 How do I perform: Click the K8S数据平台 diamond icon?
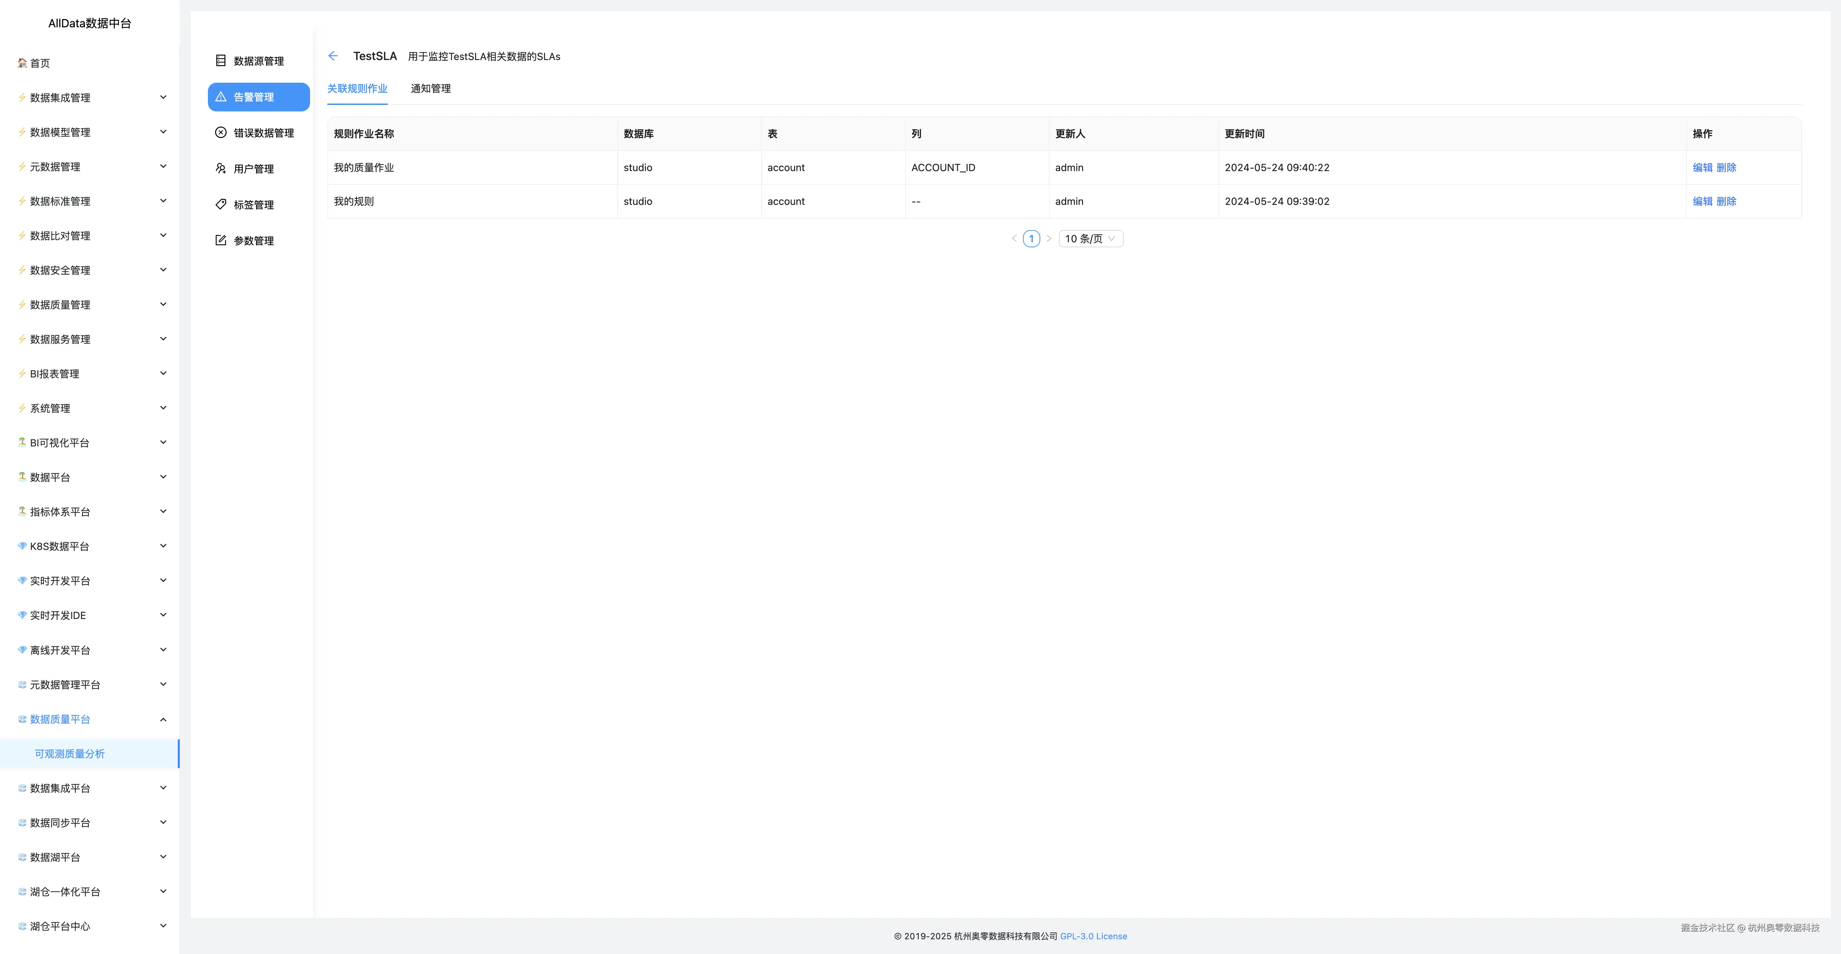click(x=22, y=546)
